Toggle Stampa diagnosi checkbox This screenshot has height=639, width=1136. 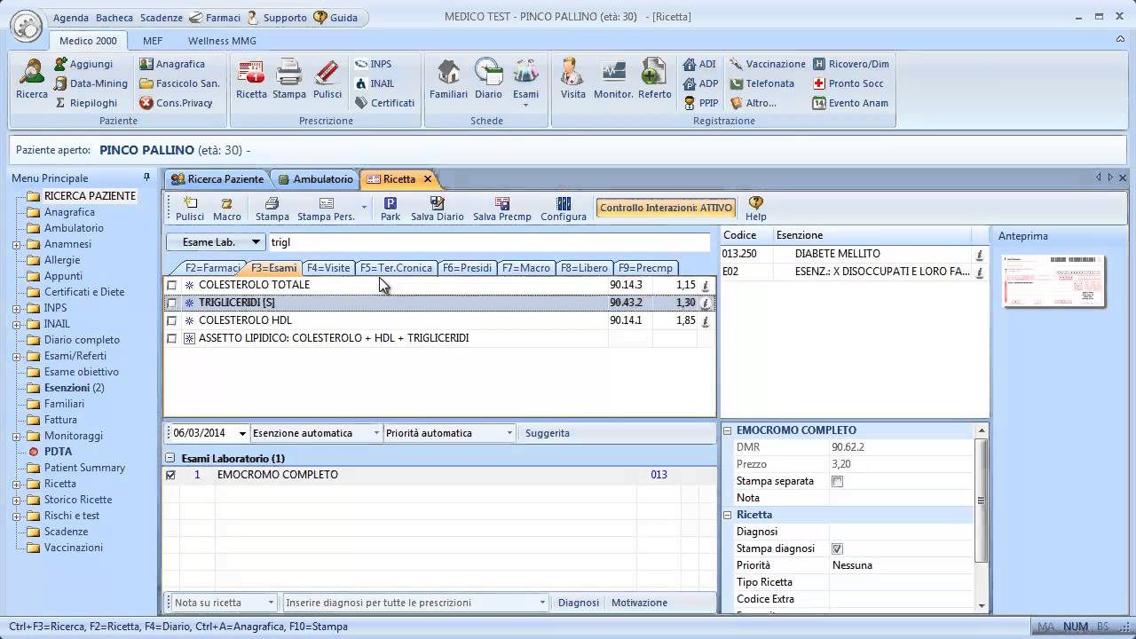837,548
